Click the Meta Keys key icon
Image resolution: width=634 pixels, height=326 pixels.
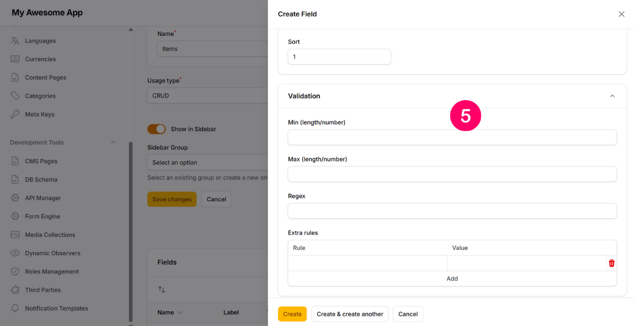pos(15,115)
